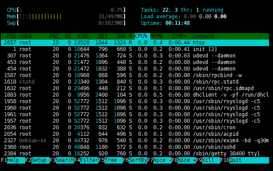
Task: Sort by the NI column header
Action: coord(68,36)
